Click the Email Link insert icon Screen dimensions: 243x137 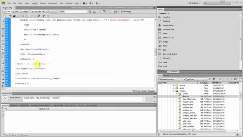[159, 21]
